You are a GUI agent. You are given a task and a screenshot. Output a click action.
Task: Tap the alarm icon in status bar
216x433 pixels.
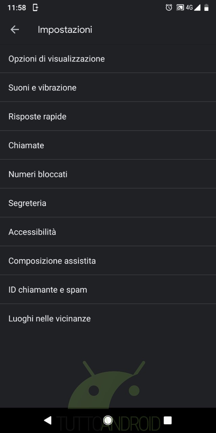(169, 7)
